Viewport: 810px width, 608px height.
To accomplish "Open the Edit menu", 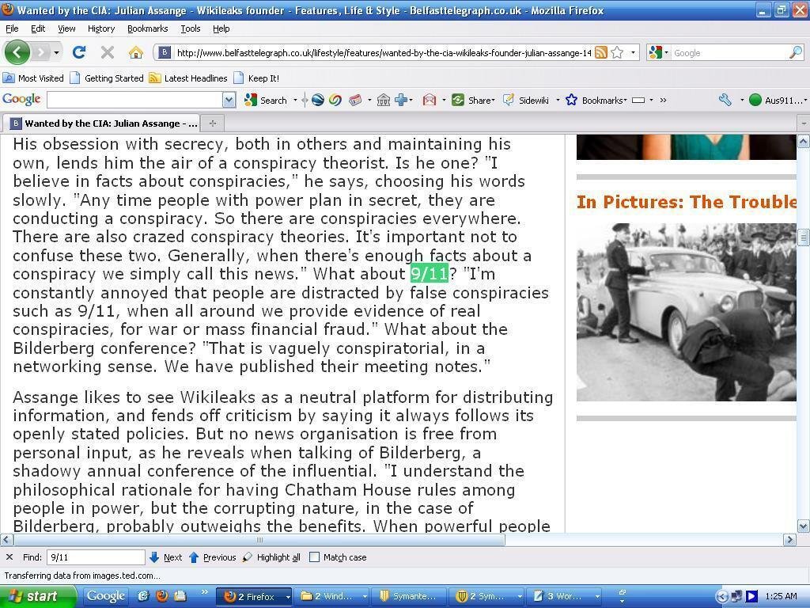I will click(38, 28).
